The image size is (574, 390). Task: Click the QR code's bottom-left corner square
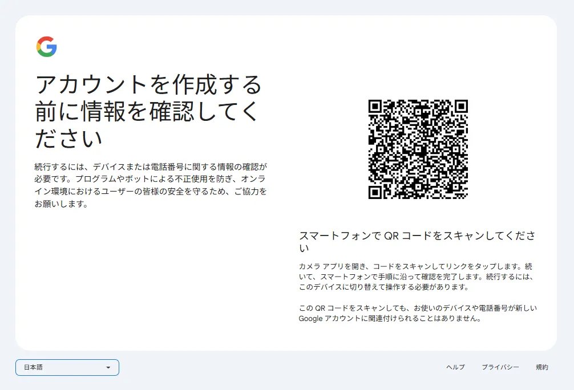click(x=375, y=192)
